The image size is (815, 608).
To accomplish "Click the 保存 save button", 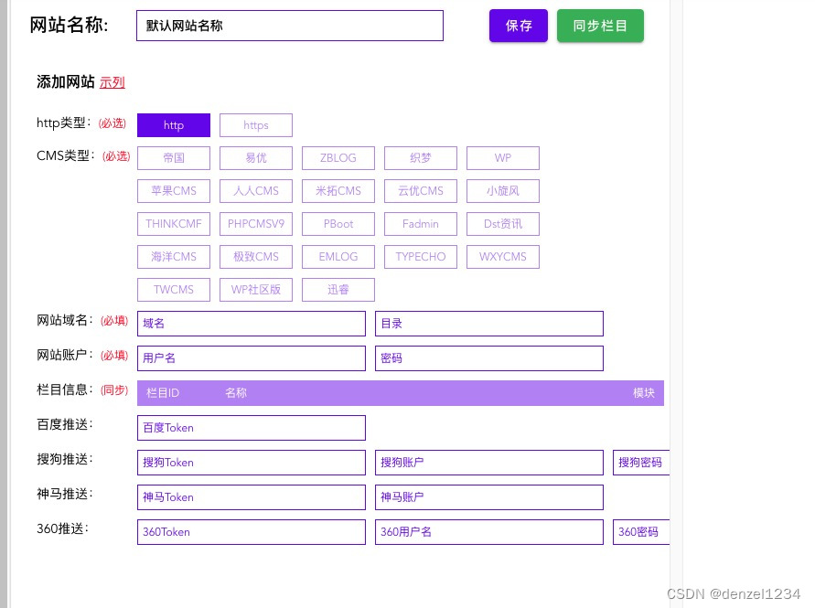I will [x=519, y=26].
